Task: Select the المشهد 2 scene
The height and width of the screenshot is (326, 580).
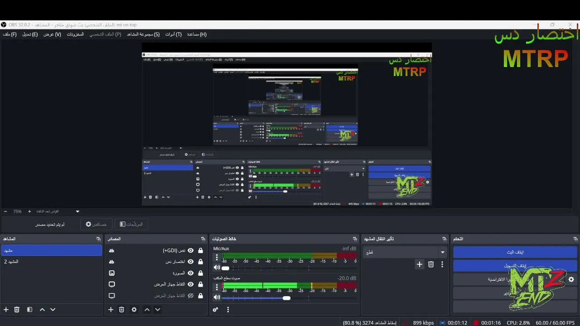Action: point(52,262)
